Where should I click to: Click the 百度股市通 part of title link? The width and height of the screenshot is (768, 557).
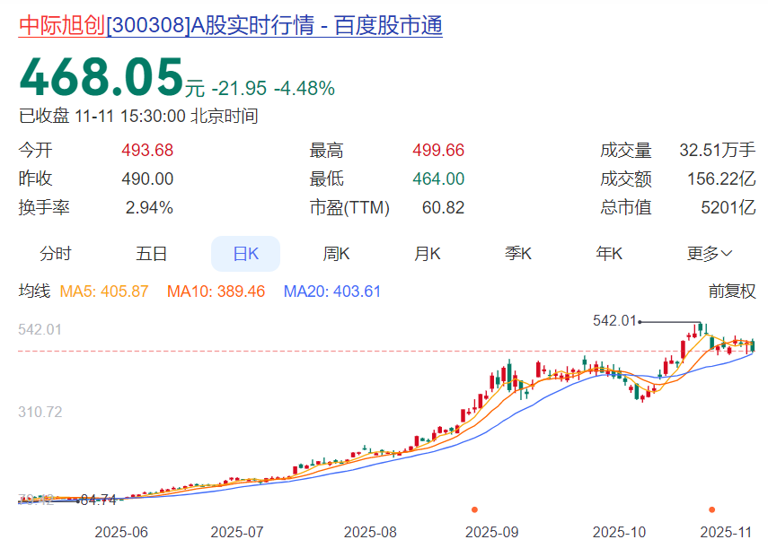point(388,25)
